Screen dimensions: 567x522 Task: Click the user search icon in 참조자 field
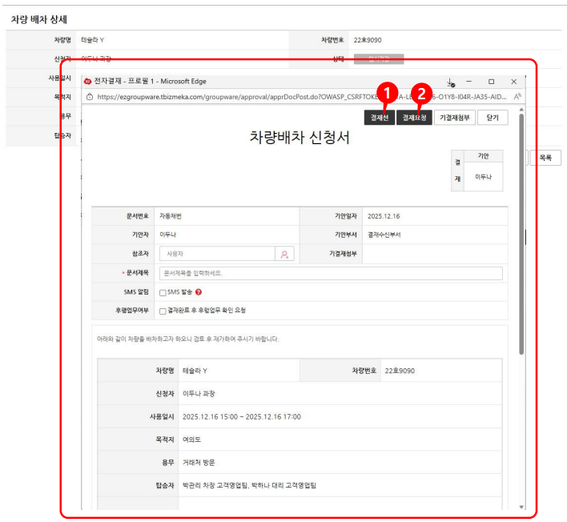[284, 254]
